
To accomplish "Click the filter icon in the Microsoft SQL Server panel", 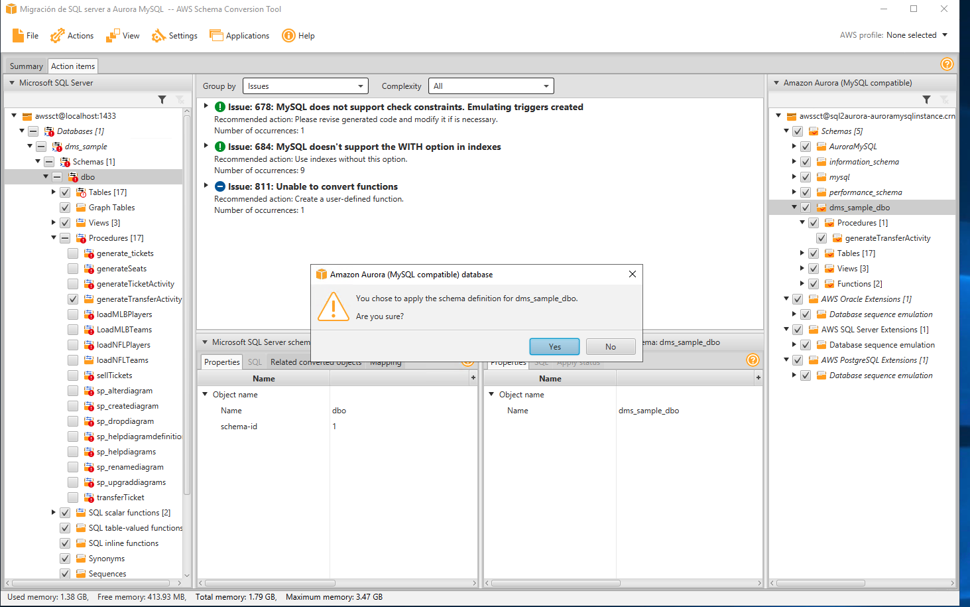I will point(162,100).
